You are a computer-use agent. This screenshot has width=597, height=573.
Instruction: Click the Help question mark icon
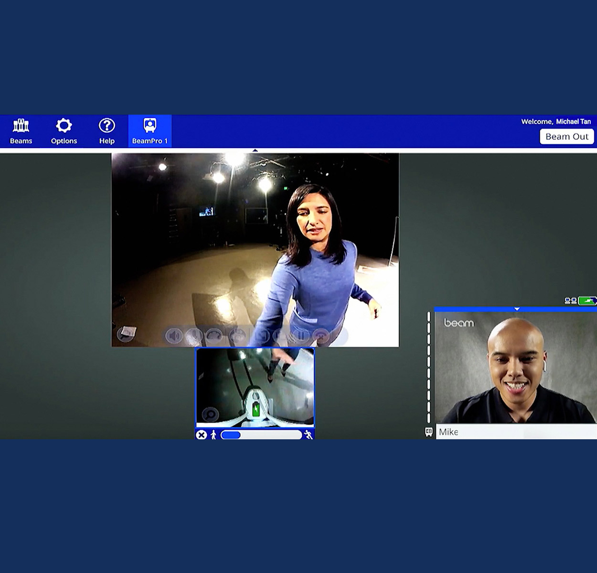pos(107,131)
